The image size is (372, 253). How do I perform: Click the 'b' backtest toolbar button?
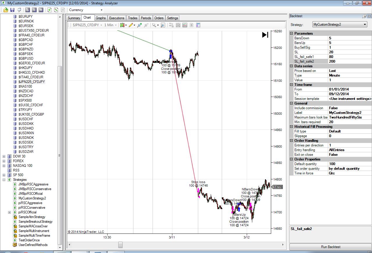tap(28, 10)
